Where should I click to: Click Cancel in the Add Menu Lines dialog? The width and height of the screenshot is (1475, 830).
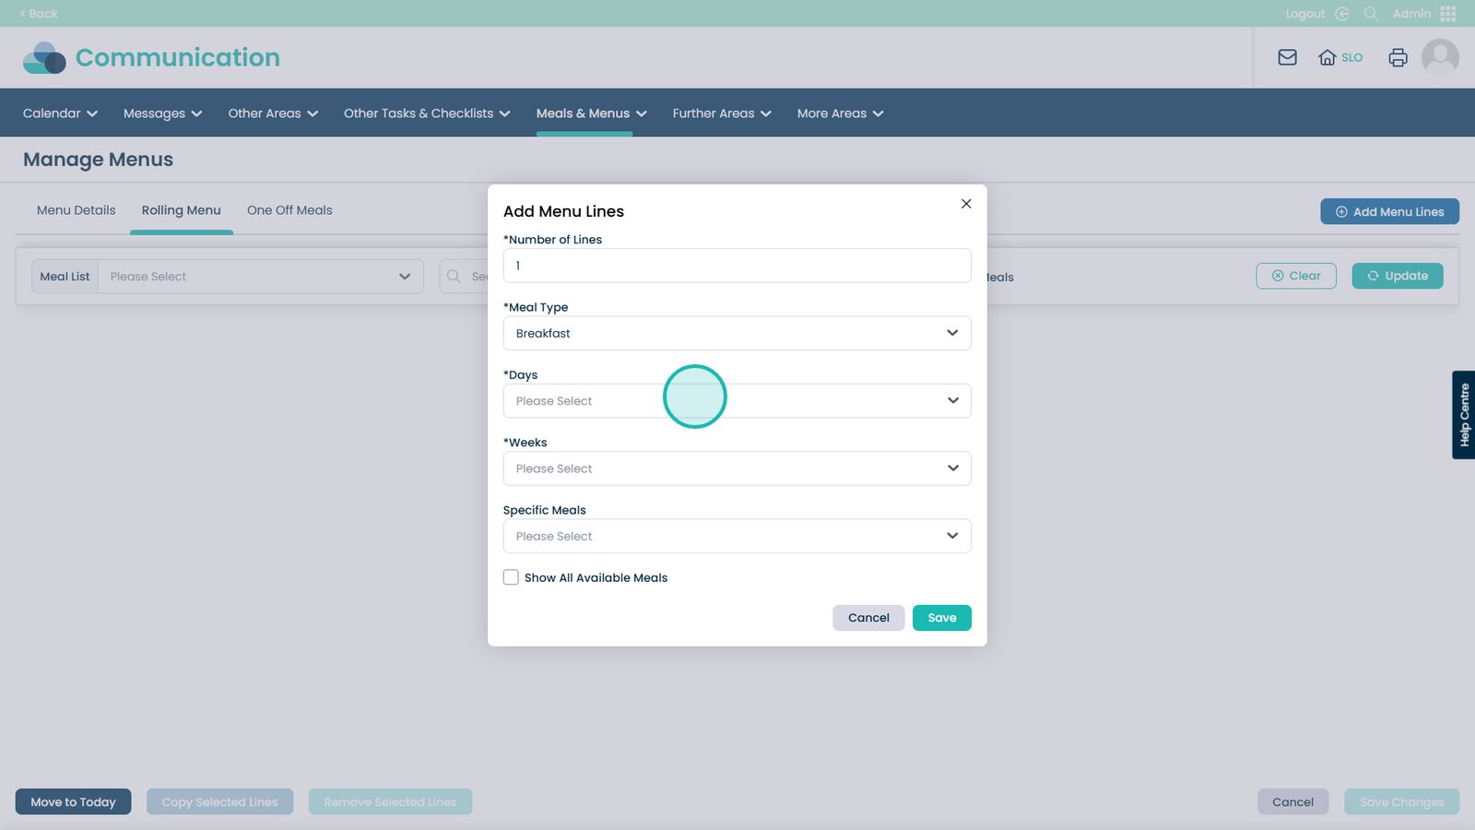[867, 618]
